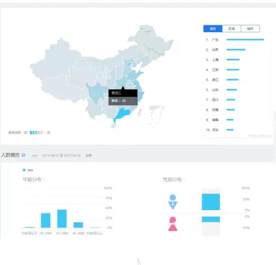Click the ranking bar for 北京

click(x=236, y=50)
